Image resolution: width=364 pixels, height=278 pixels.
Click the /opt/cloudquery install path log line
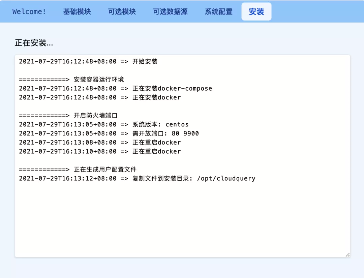(137, 179)
